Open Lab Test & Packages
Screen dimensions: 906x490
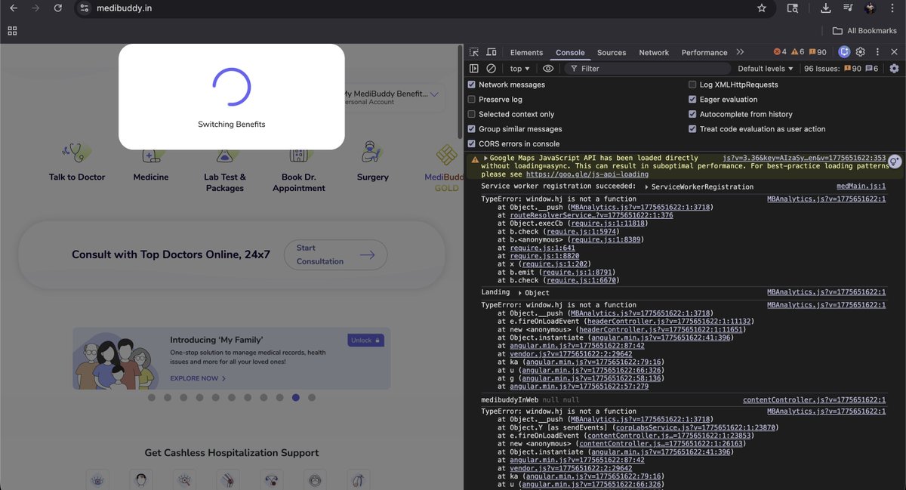pyautogui.click(x=225, y=166)
